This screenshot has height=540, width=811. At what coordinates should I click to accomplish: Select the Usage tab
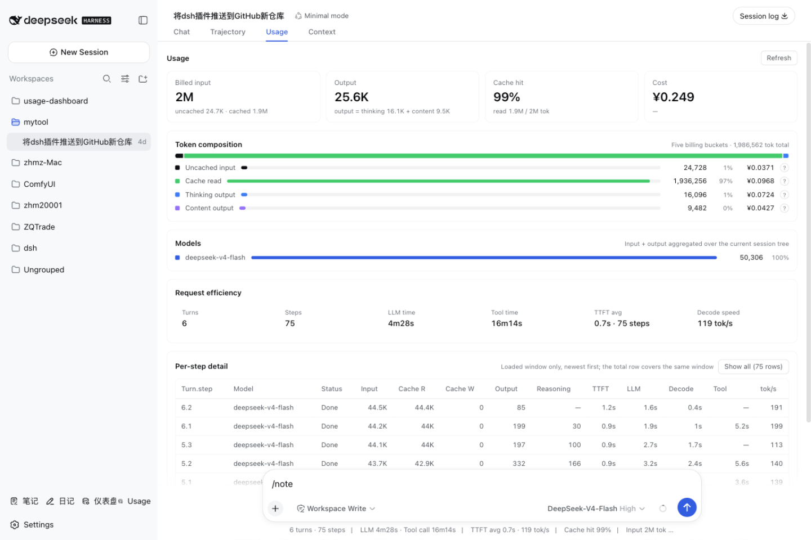click(x=277, y=32)
